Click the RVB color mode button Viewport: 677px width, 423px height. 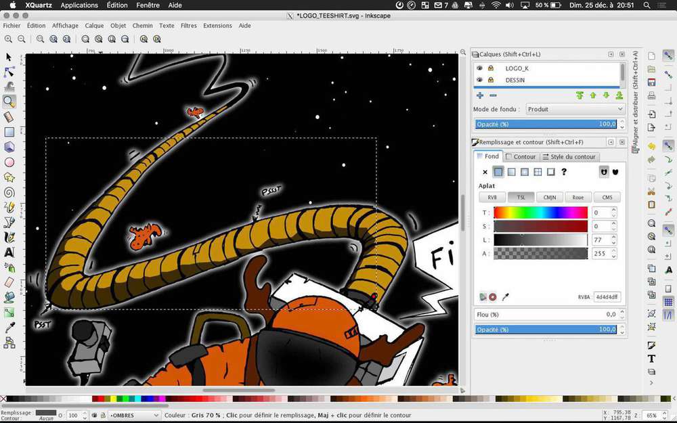[x=492, y=198]
